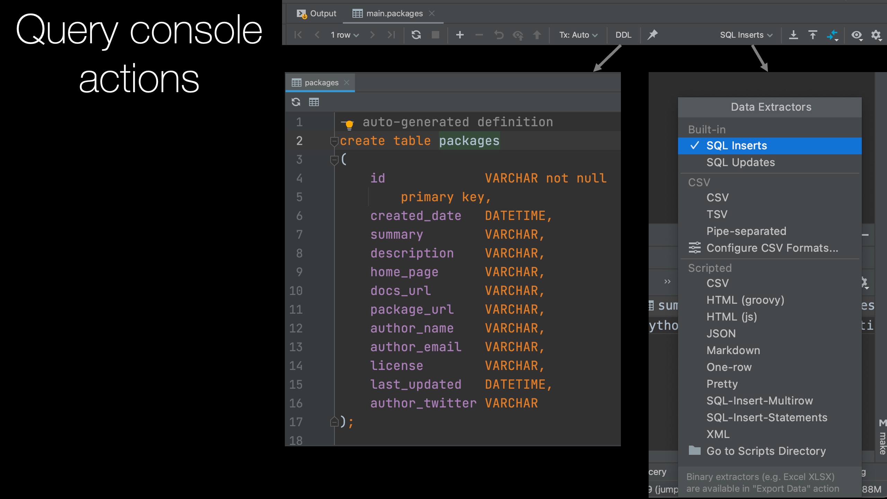Expand the Tx: Auto transaction dropdown
887x499 pixels.
578,35
